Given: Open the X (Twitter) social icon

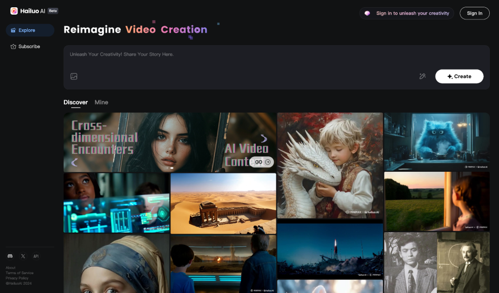Looking at the screenshot, I should point(23,256).
